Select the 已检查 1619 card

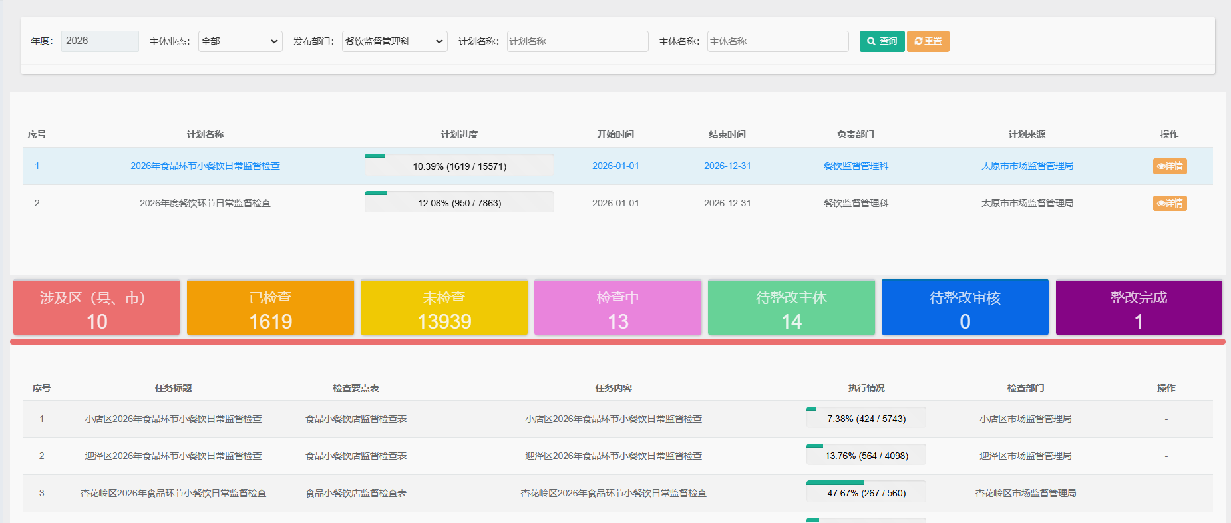click(x=270, y=308)
